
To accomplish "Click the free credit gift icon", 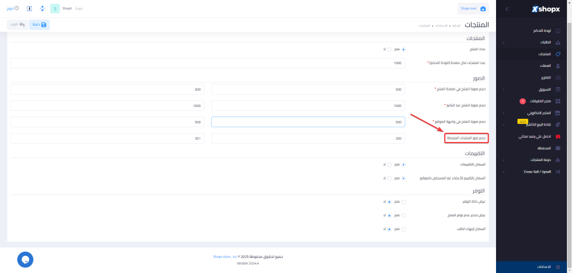I will coord(557,136).
